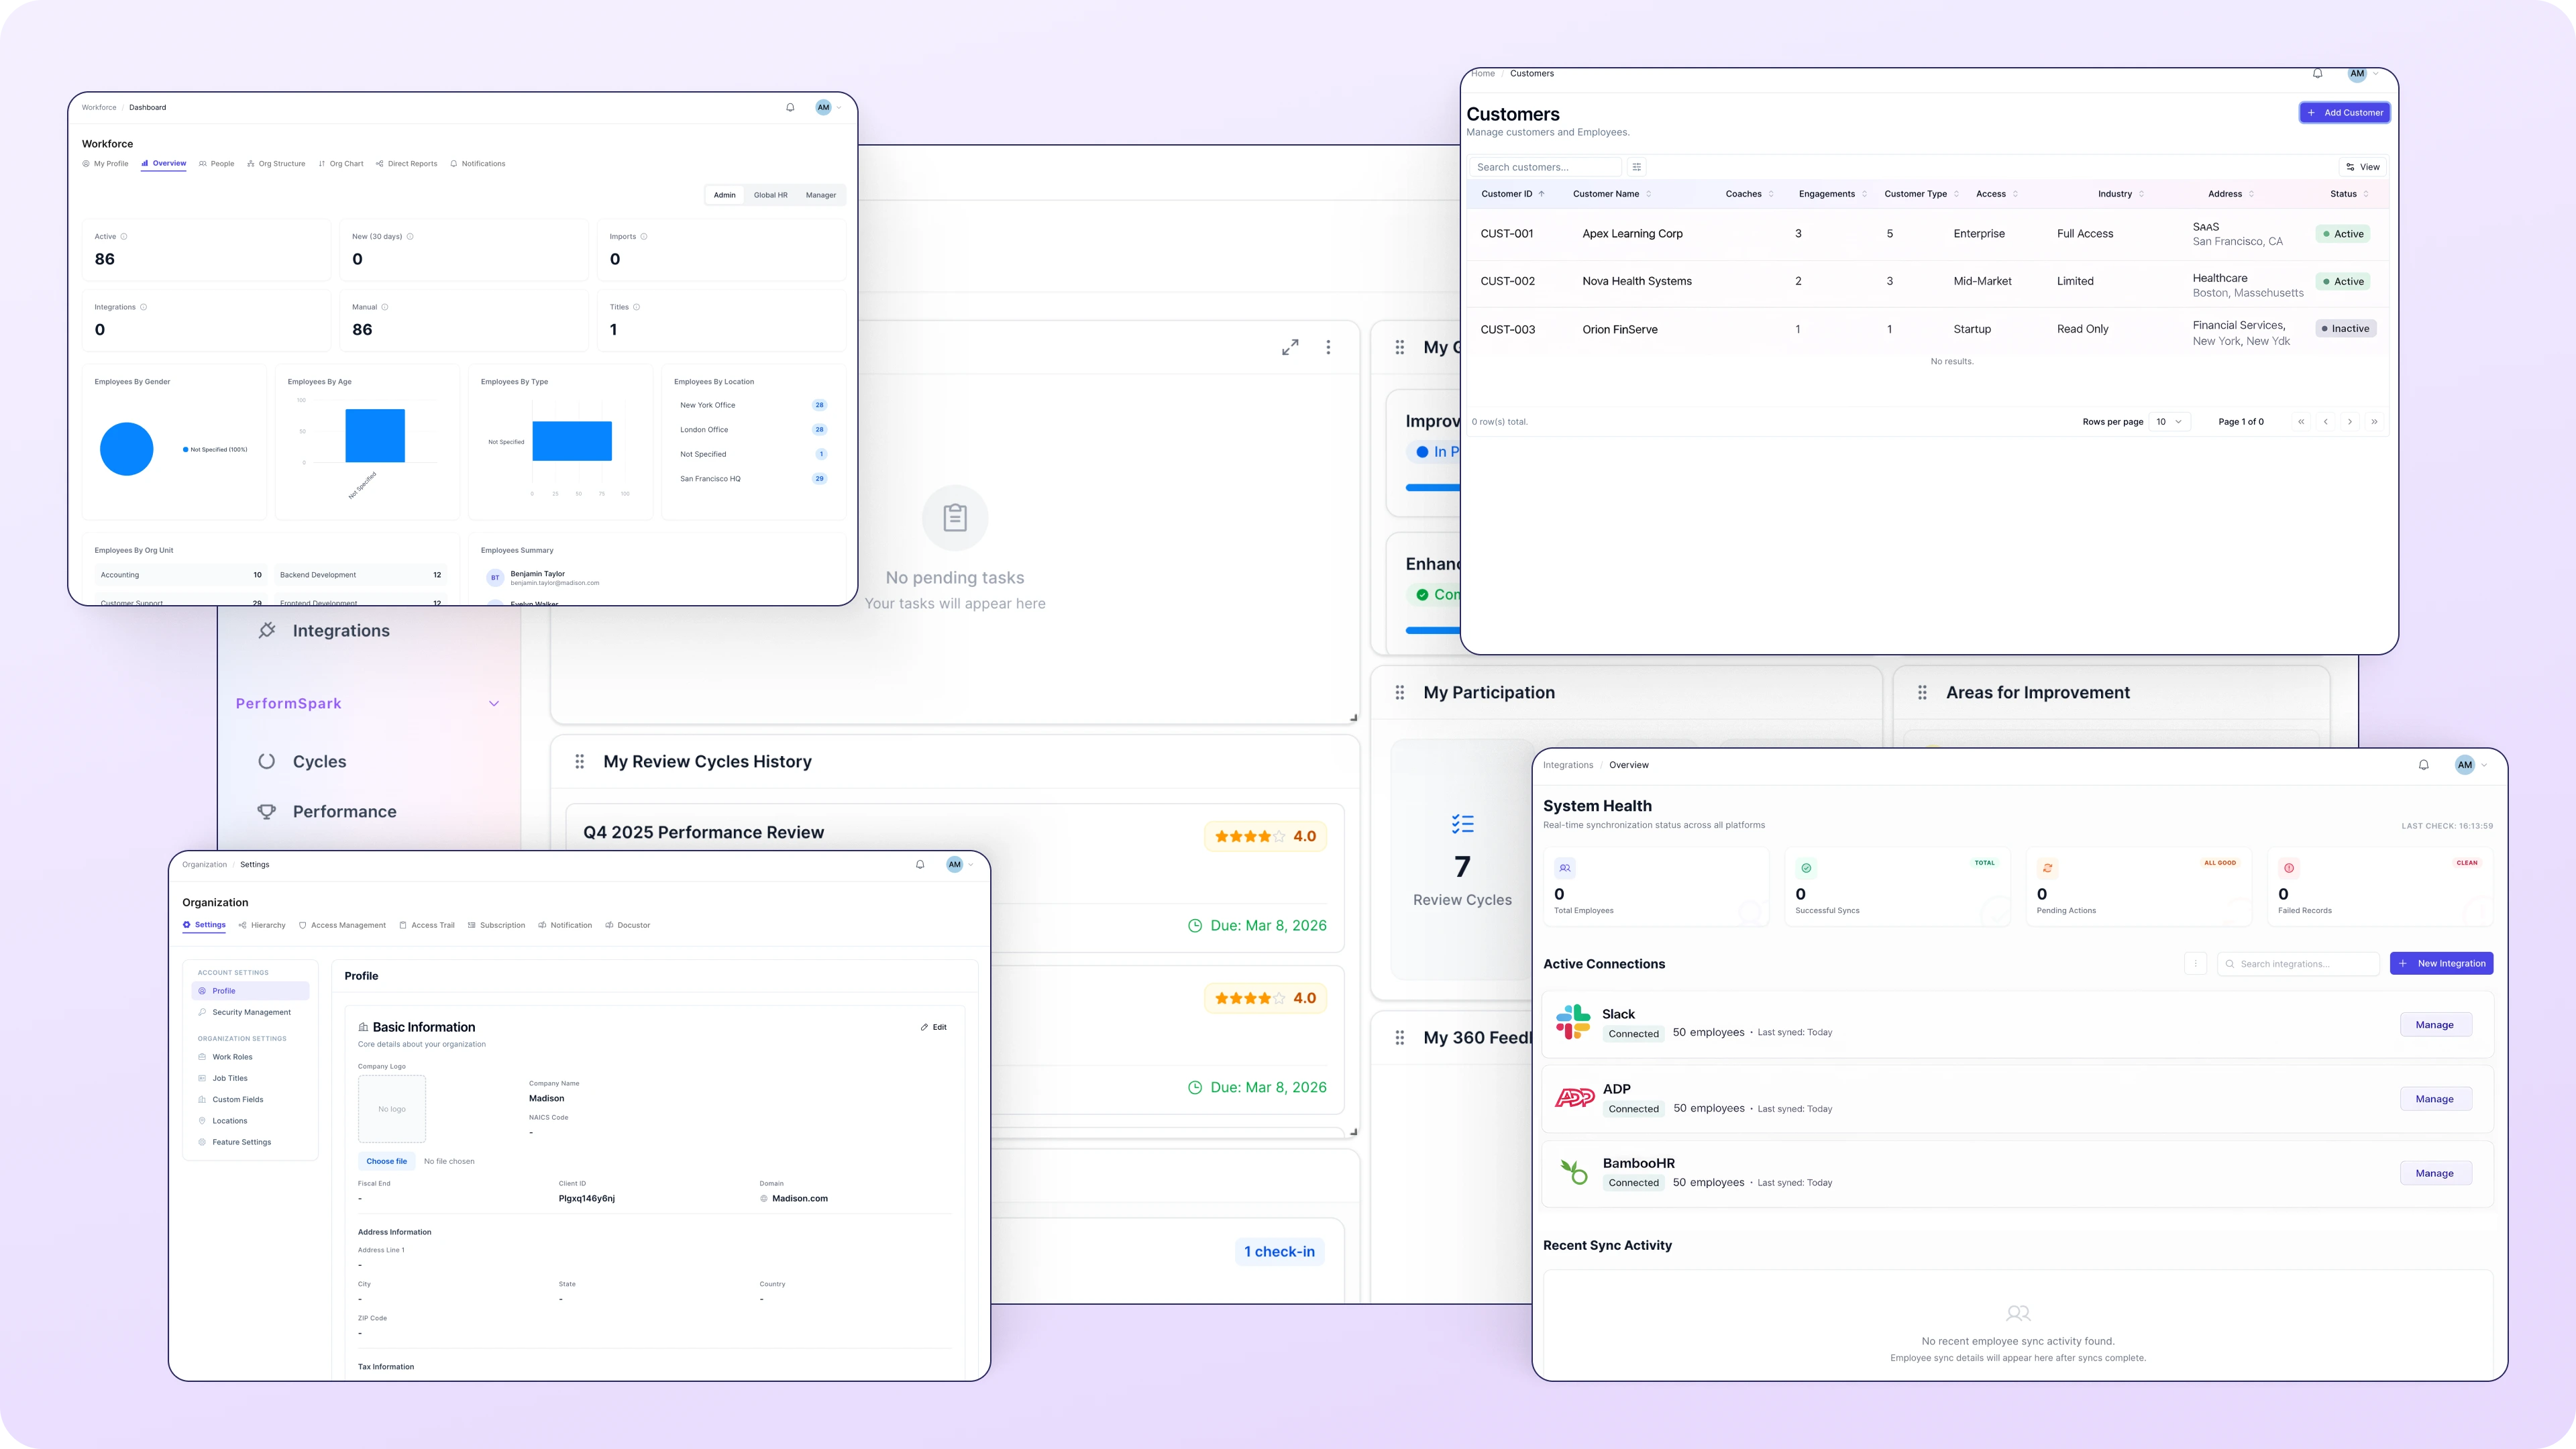Click the Add Customer button
Viewport: 2576px width, 1449px height.
click(x=2344, y=113)
